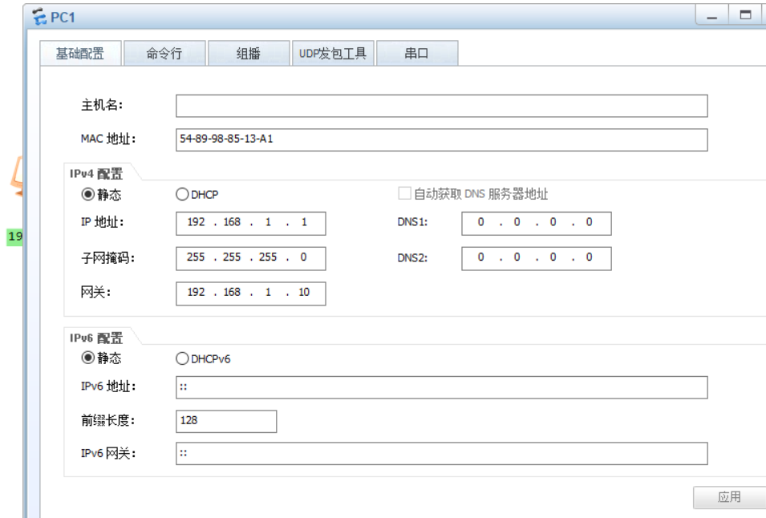The image size is (766, 518).
Task: Click the 网关 field 192.168.1.10
Action: [x=250, y=293]
